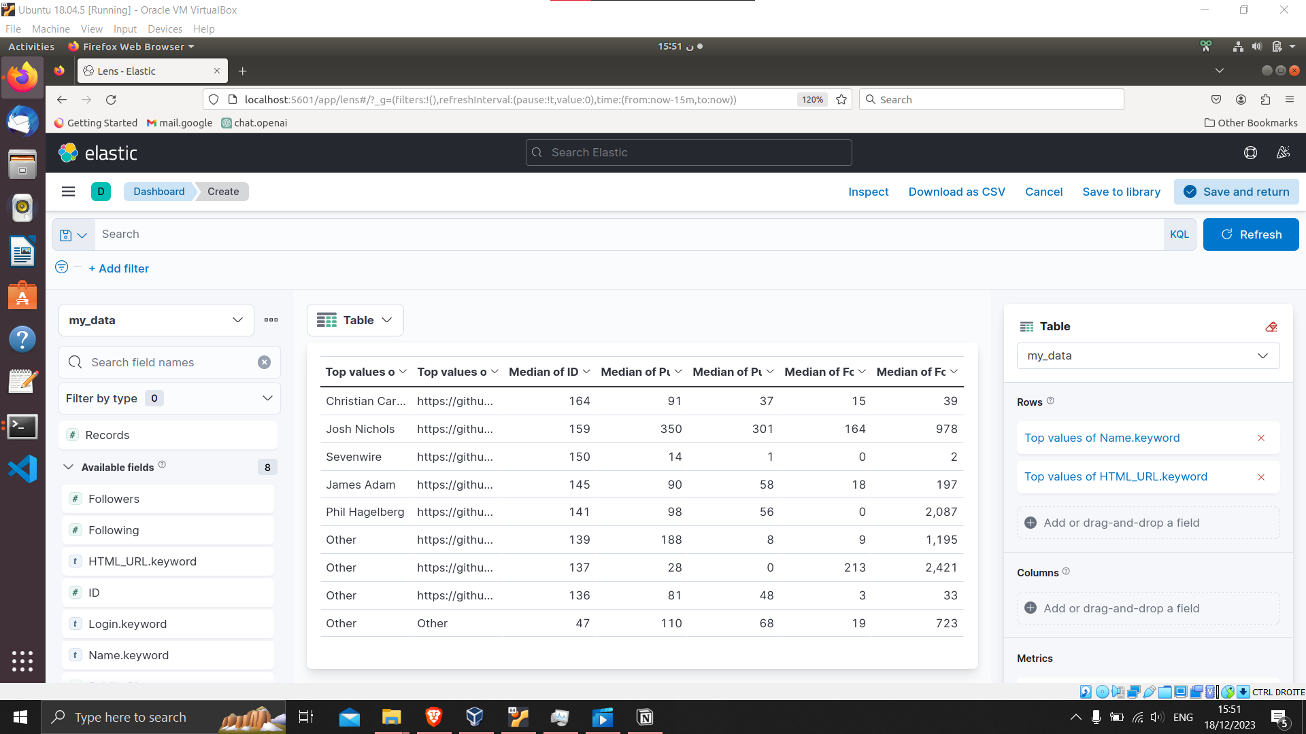
Task: Open the newsfeed celebration icon
Action: click(1283, 153)
